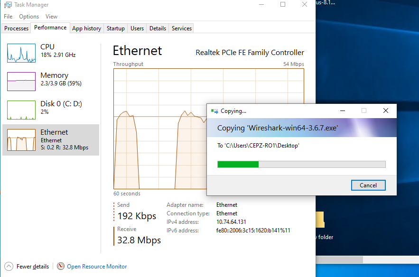The image size is (419, 277).
Task: Select the Ethernet mini graph thumbnail
Action: click(21, 140)
